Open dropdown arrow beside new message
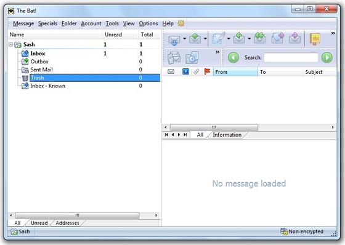 [229, 39]
